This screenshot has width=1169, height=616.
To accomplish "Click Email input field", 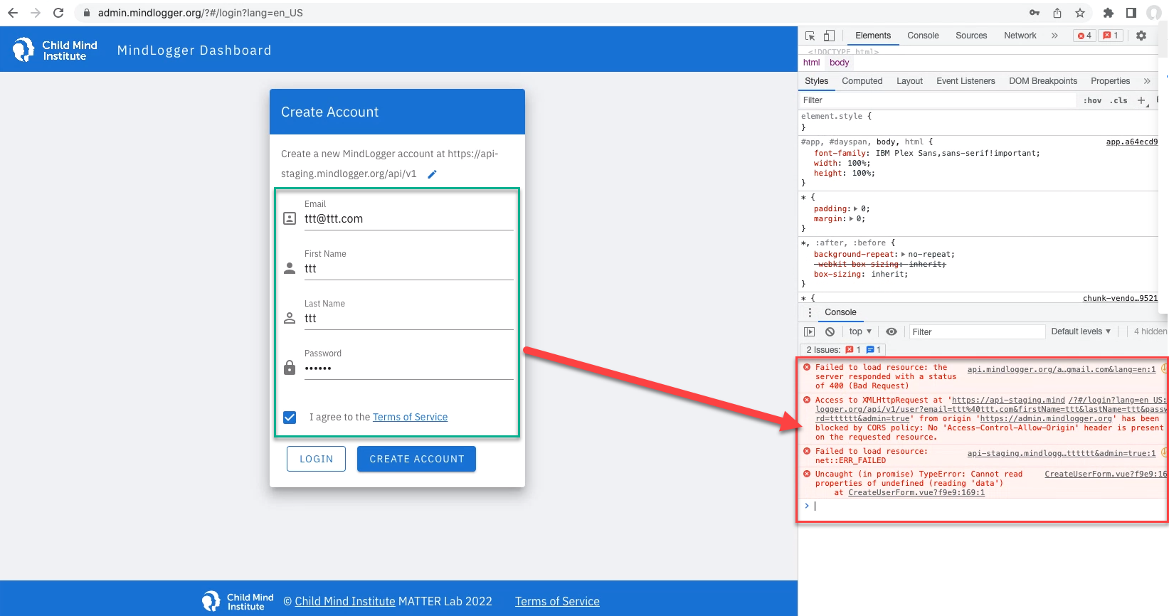I will click(408, 219).
